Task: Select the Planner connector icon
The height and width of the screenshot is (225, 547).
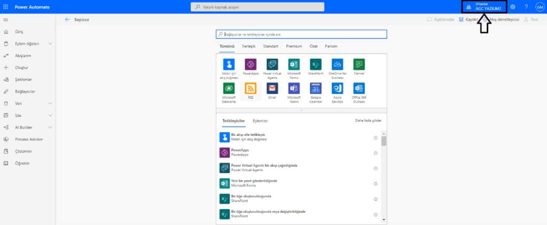Action: click(359, 65)
